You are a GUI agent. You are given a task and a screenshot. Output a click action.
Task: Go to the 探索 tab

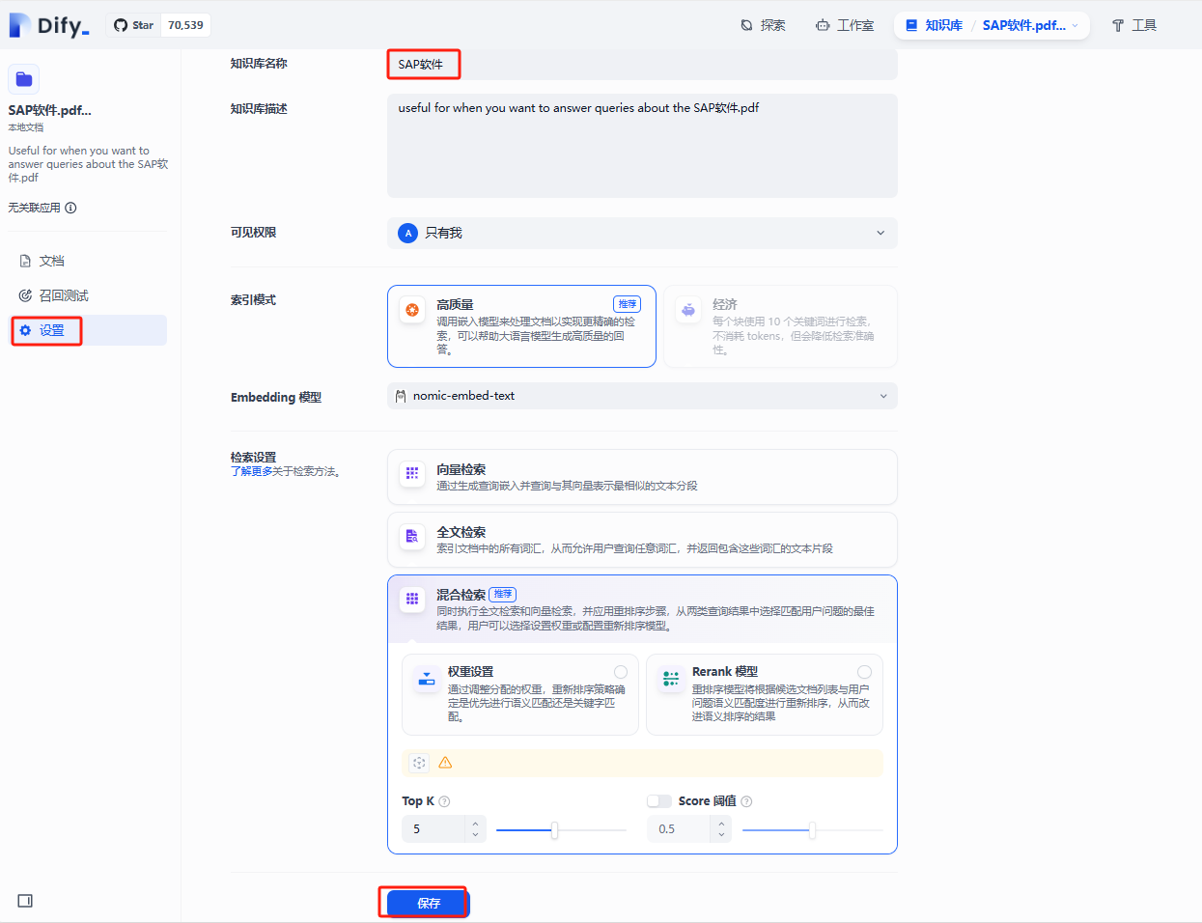[x=763, y=25]
